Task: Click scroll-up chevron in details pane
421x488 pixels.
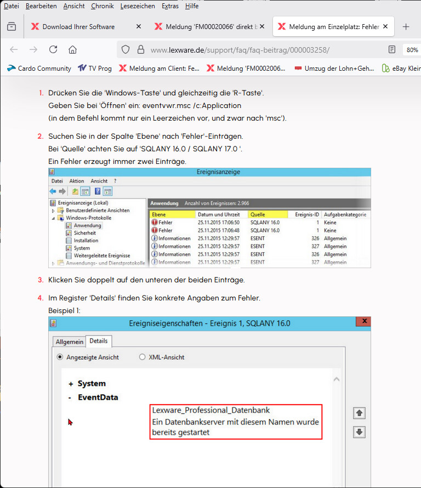Action: click(337, 379)
